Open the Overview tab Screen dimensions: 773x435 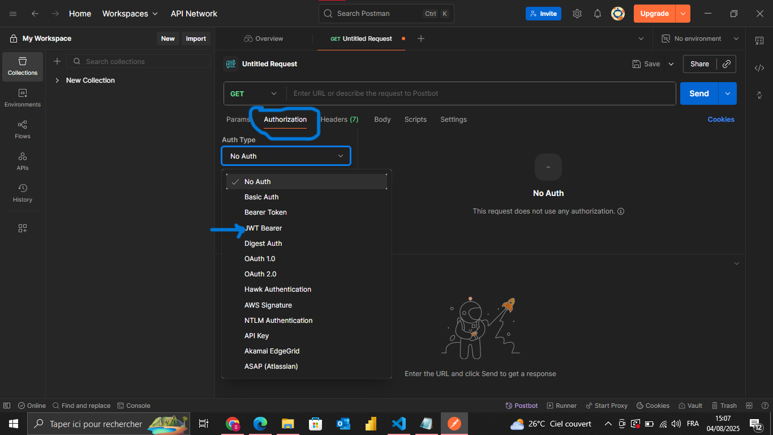[264, 39]
